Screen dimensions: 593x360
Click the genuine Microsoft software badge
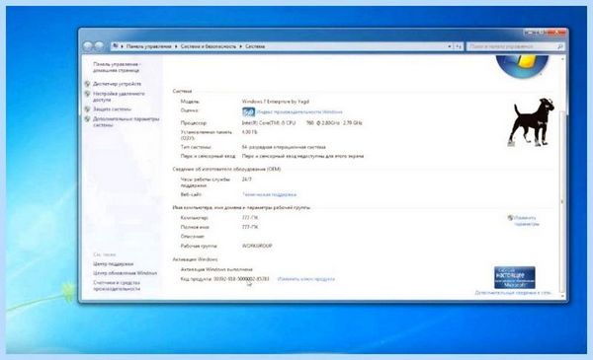coord(514,278)
